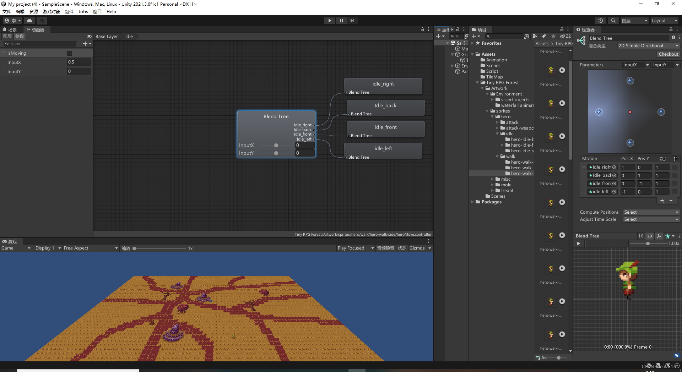Open the Compute Positions dropdown
The height and width of the screenshot is (372, 682).
(651, 212)
